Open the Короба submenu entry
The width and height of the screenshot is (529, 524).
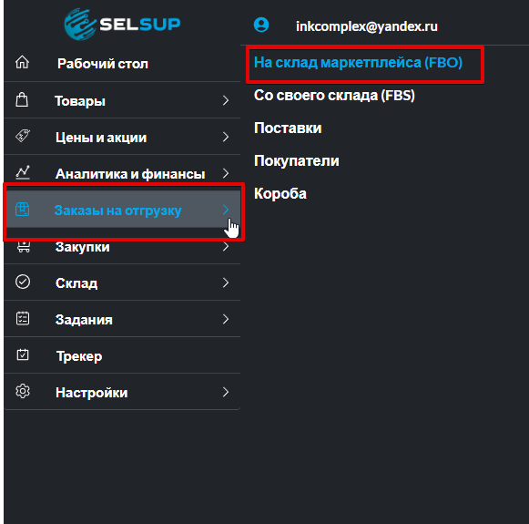[280, 193]
